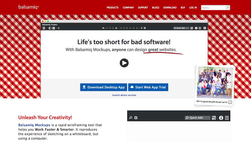Viewport: 251px width, 142px height.
Task: Click full-screen presentation icon at toolbar's right end
Action: (205, 28)
